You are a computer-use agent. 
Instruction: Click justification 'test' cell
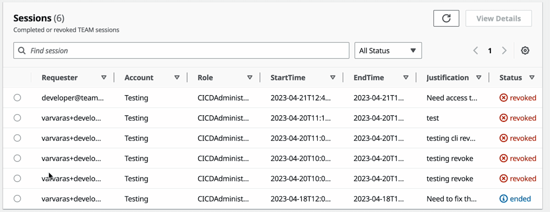pos(433,118)
